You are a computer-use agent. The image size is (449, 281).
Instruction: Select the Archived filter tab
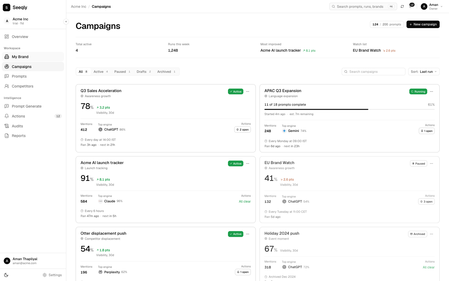click(x=166, y=72)
